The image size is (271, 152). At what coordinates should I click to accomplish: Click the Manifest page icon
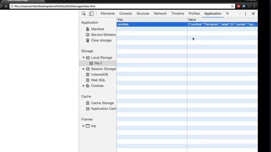(88, 29)
